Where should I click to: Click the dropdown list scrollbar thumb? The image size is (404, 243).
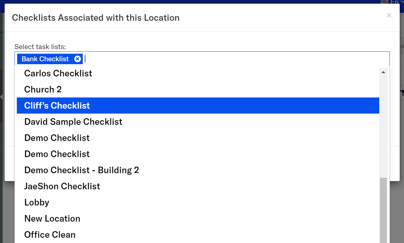(383, 211)
